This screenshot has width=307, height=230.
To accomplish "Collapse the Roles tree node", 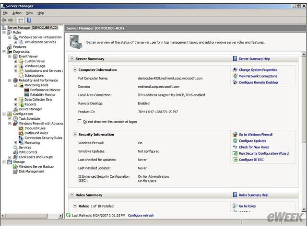I will tap(4, 33).
